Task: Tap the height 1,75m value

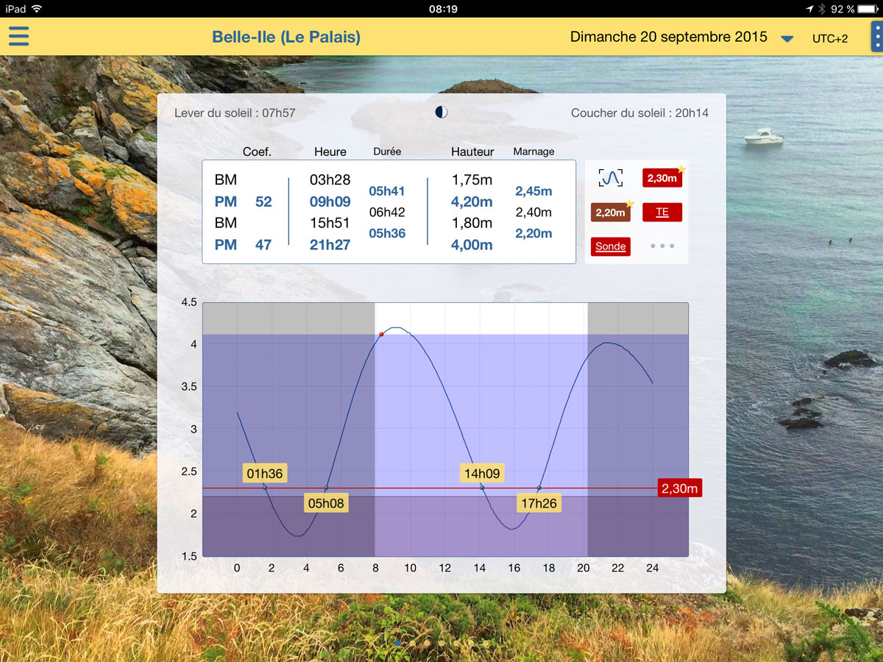Action: tap(471, 180)
